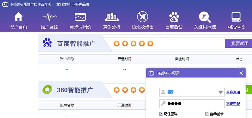Viewport: 252px width, 118px height.
Task: Click the login dialog's 小脑袋 logo icon
Action: point(151,73)
